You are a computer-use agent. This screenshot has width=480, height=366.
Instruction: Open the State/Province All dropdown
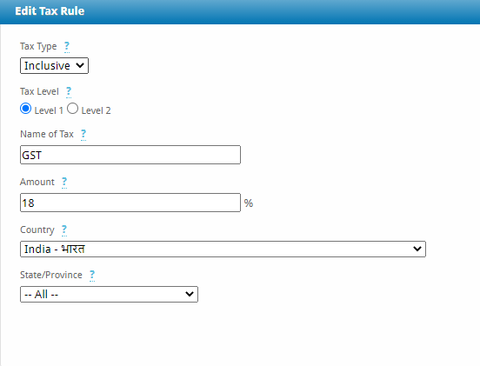point(109,295)
